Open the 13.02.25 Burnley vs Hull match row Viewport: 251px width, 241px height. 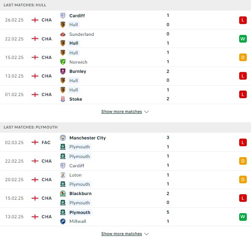pyautogui.click(x=126, y=76)
